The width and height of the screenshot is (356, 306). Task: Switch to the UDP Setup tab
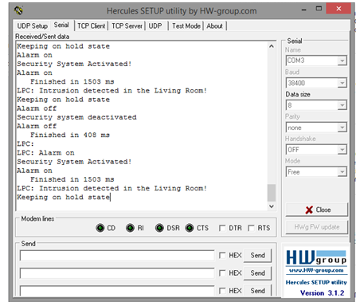[x=33, y=26]
